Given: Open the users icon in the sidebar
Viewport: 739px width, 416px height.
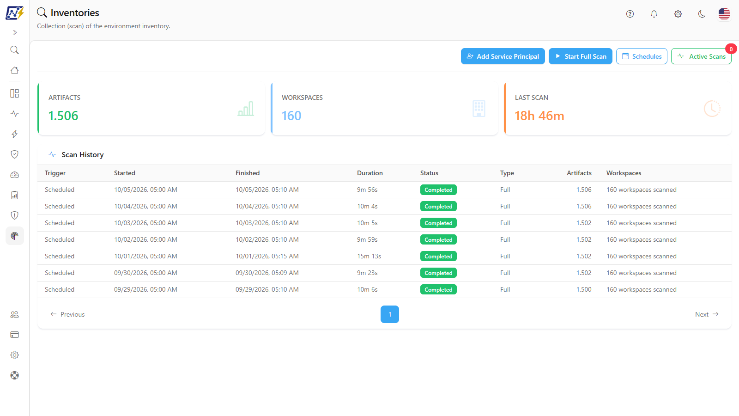Looking at the screenshot, I should [x=15, y=314].
